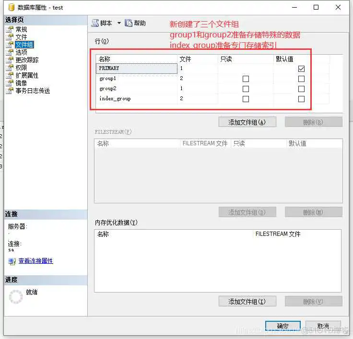The image size is (353, 339).
Task: Select the PRIMARY name cell
Action: pyautogui.click(x=137, y=69)
